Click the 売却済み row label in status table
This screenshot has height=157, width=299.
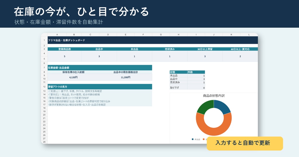tap(178, 82)
